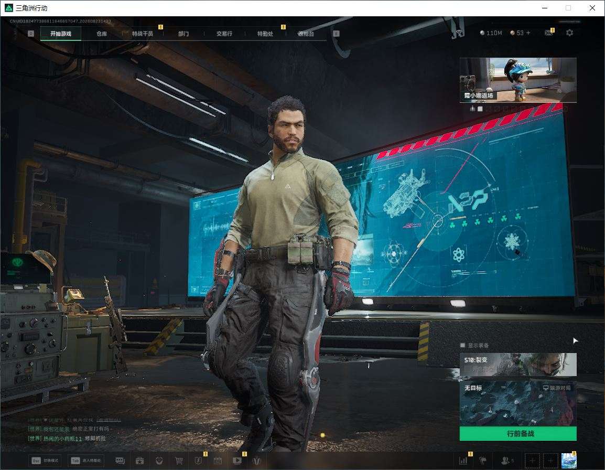
Task: Open the settings gear icon
Action: point(569,33)
